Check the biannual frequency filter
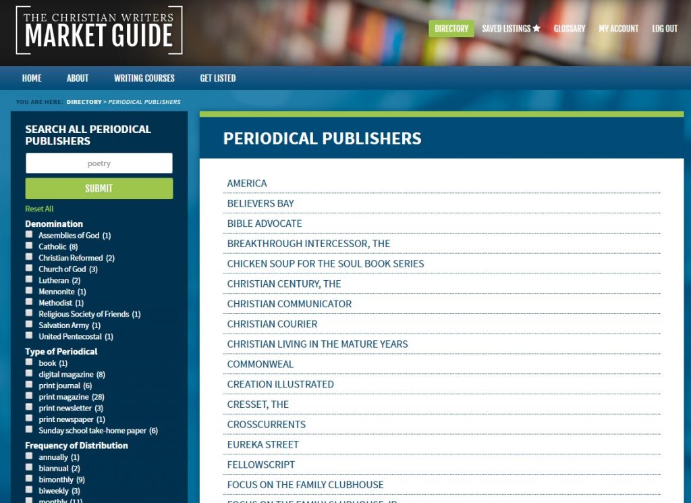Screen dimensions: 691x503 (29, 467)
